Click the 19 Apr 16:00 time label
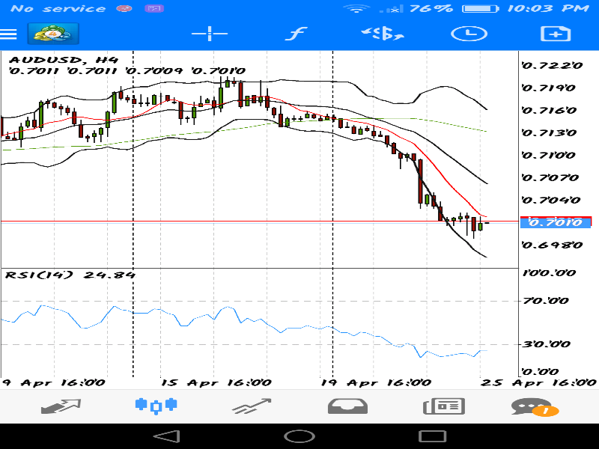 [376, 382]
